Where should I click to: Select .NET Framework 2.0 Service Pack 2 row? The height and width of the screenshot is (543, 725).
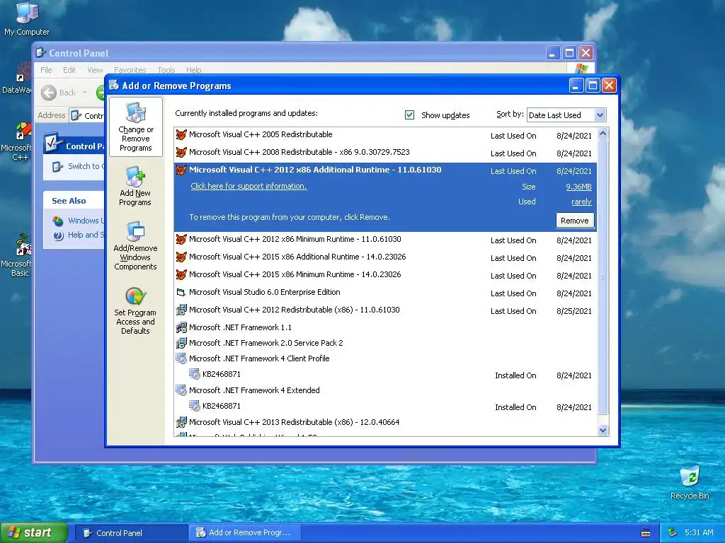tap(386, 343)
